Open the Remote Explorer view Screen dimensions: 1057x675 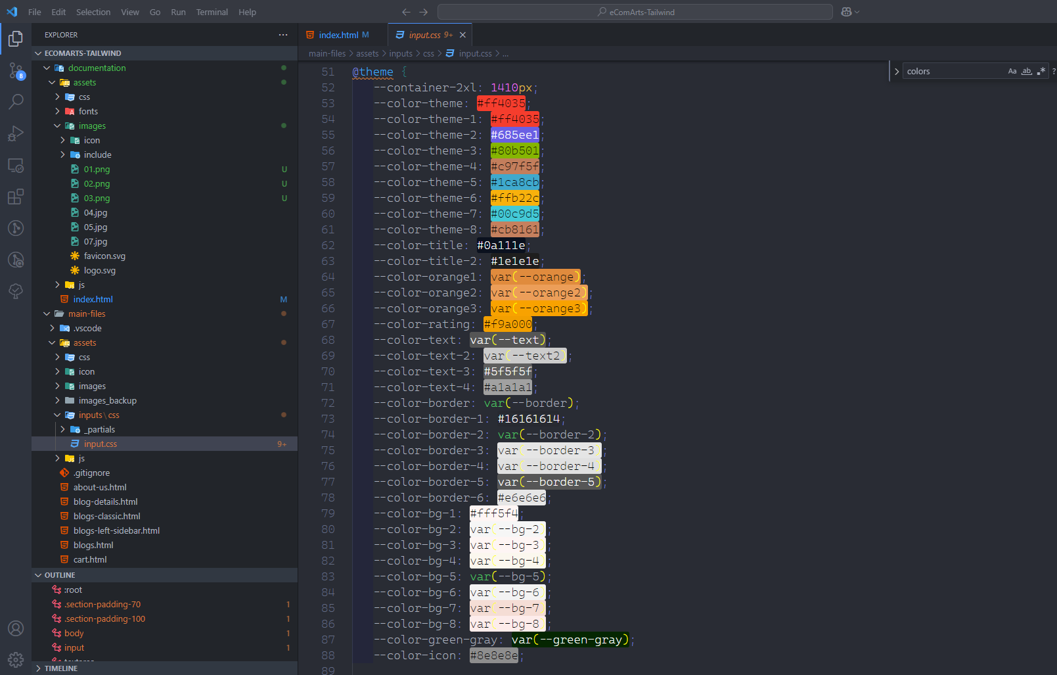click(16, 165)
